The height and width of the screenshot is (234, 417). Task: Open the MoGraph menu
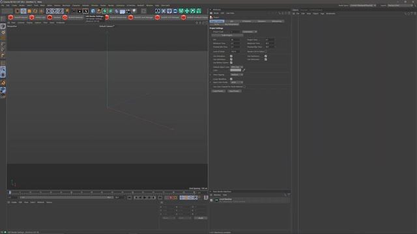point(66,5)
